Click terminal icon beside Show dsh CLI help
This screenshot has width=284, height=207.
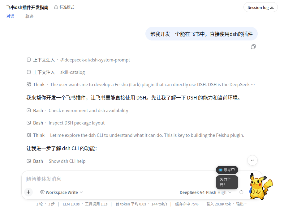(29, 161)
